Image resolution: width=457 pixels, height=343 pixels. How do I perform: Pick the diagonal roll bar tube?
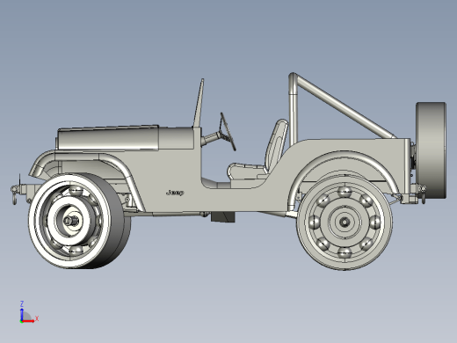[x=345, y=106]
